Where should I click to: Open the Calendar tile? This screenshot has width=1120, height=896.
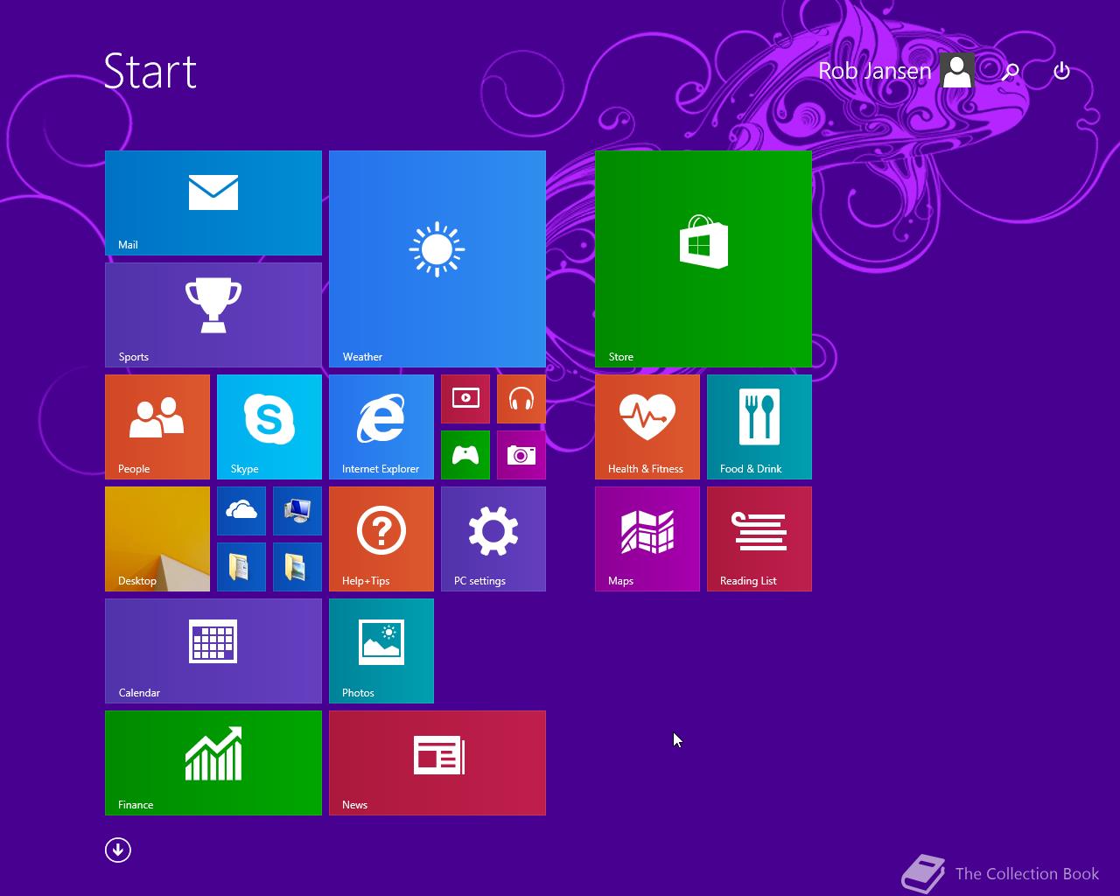tap(213, 651)
